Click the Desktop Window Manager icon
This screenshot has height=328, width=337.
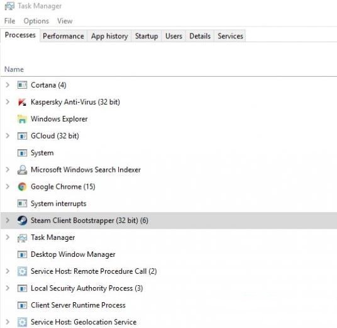[x=22, y=254]
